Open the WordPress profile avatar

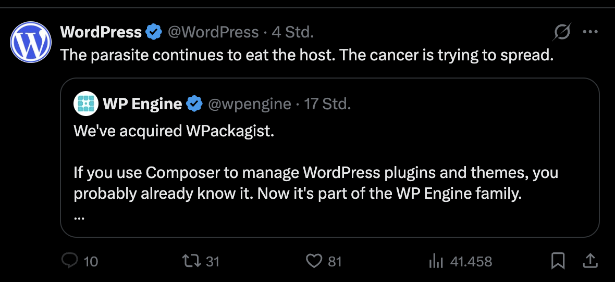pyautogui.click(x=31, y=42)
